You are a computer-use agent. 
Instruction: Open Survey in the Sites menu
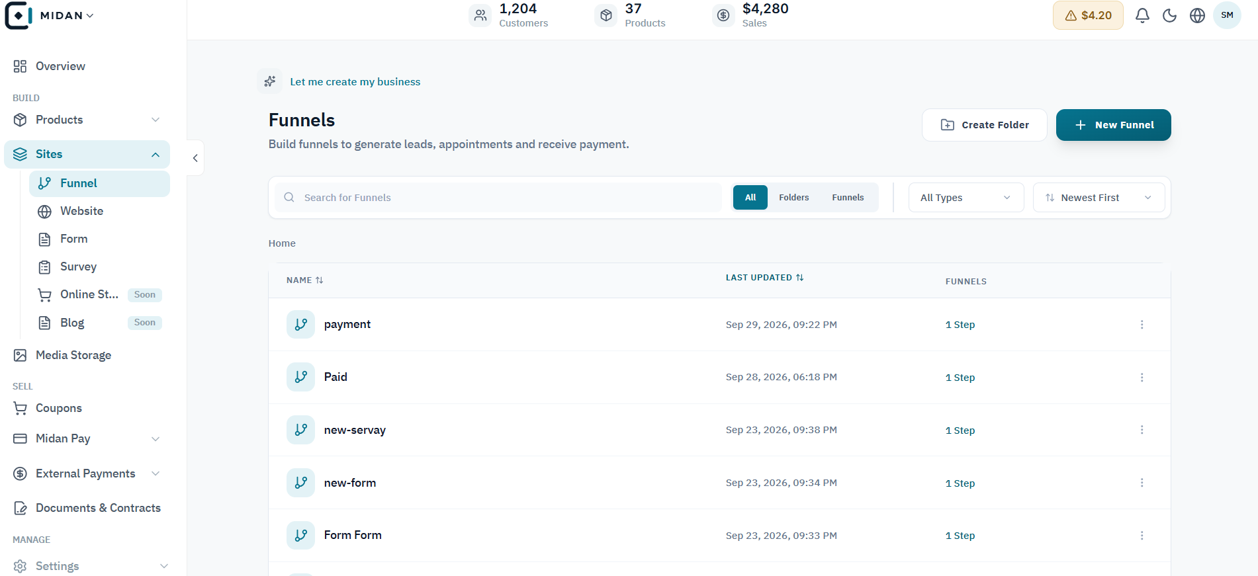[x=99, y=267]
